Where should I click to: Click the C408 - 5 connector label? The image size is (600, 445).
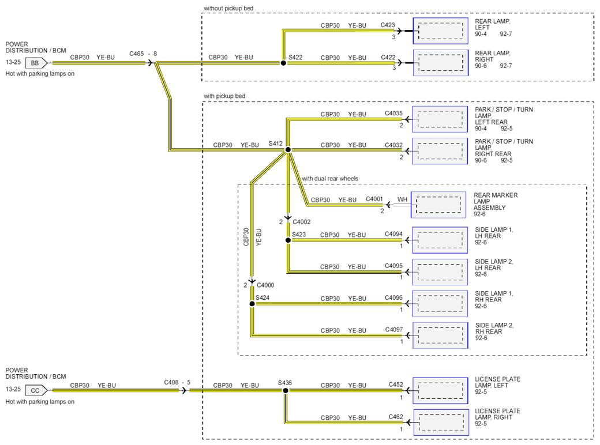tap(177, 382)
